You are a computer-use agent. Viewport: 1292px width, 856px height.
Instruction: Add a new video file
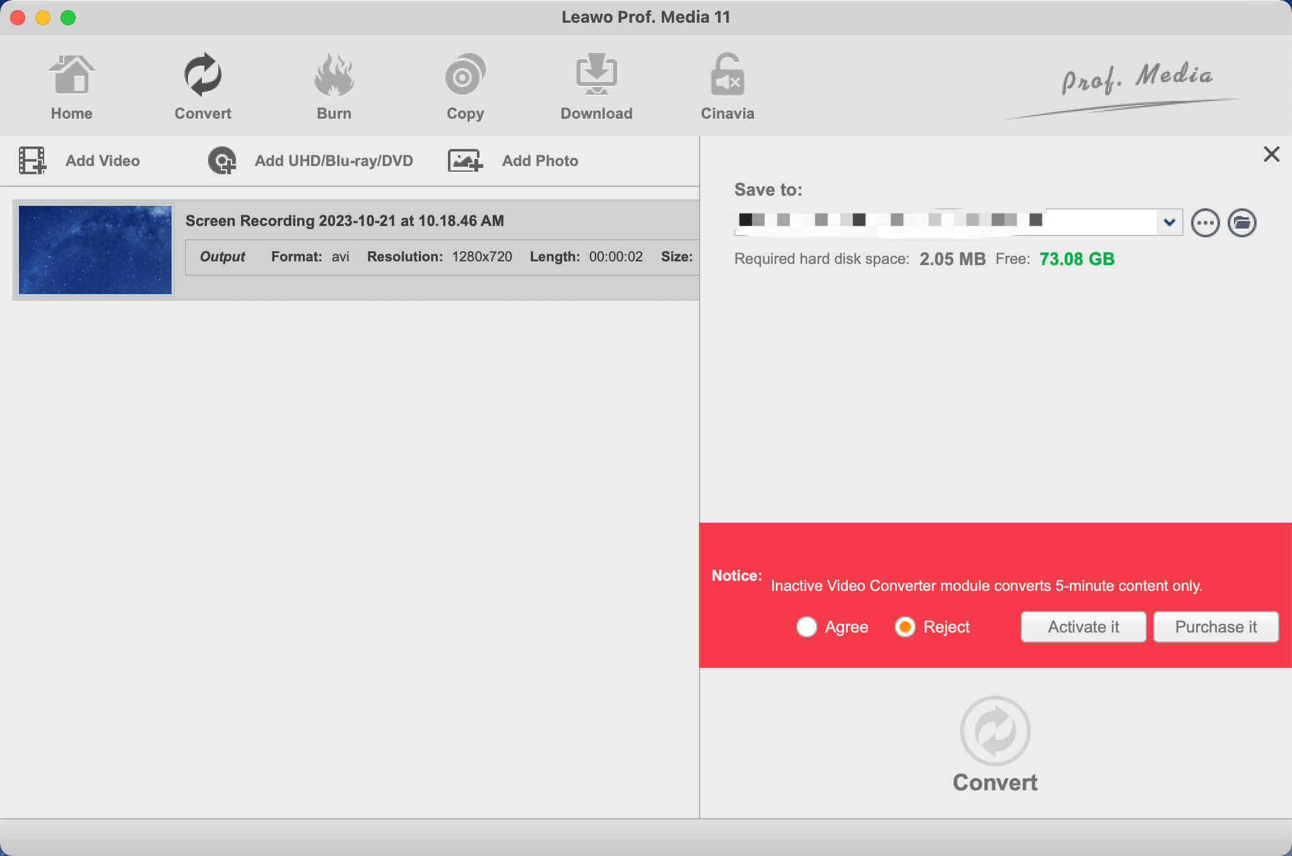(x=82, y=160)
